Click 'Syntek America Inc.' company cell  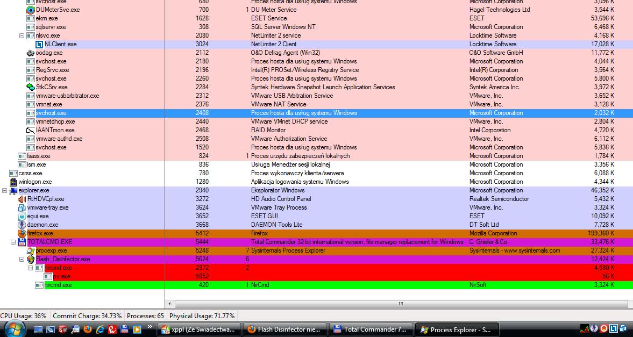pyautogui.click(x=495, y=87)
